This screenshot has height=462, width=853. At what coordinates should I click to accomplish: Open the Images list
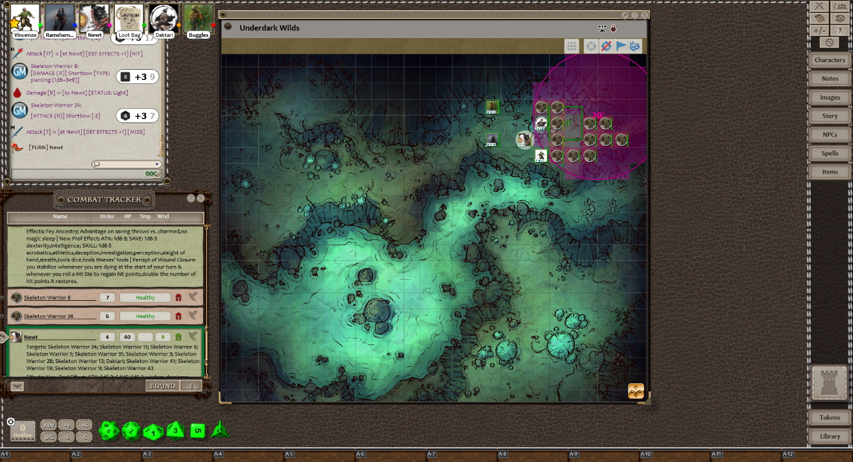830,97
